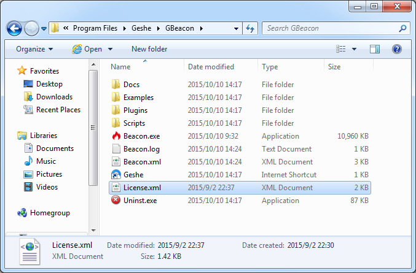Click the 10,960 KB size cell
This screenshot has height=273, width=416.
(353, 136)
